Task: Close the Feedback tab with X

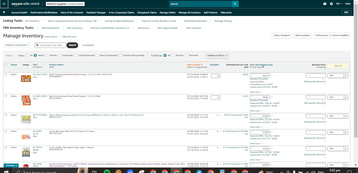Action: [x=17, y=165]
